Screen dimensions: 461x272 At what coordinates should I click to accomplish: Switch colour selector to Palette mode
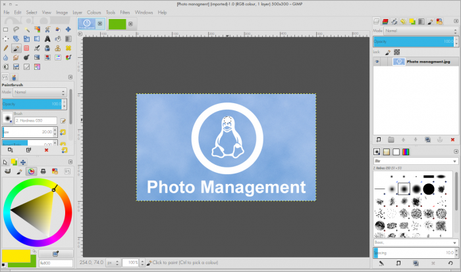(x=55, y=171)
